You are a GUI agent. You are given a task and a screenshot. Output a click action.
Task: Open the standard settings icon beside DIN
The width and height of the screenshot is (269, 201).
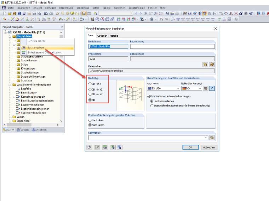[x=206, y=89]
